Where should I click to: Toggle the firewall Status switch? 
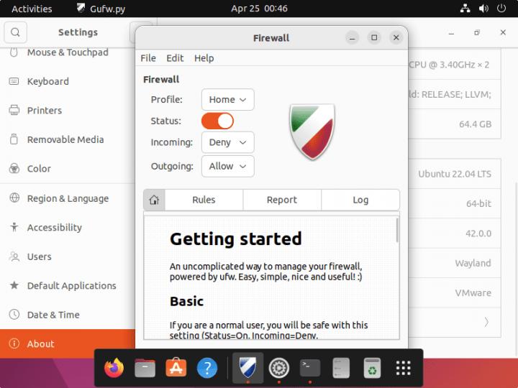(217, 121)
